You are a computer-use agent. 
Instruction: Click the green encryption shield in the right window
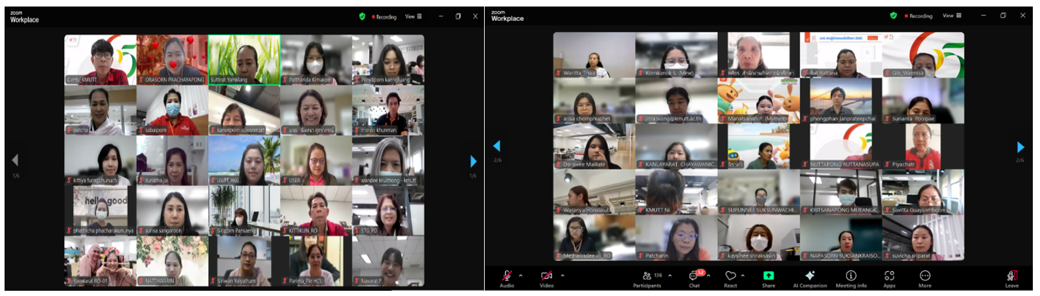click(x=893, y=16)
